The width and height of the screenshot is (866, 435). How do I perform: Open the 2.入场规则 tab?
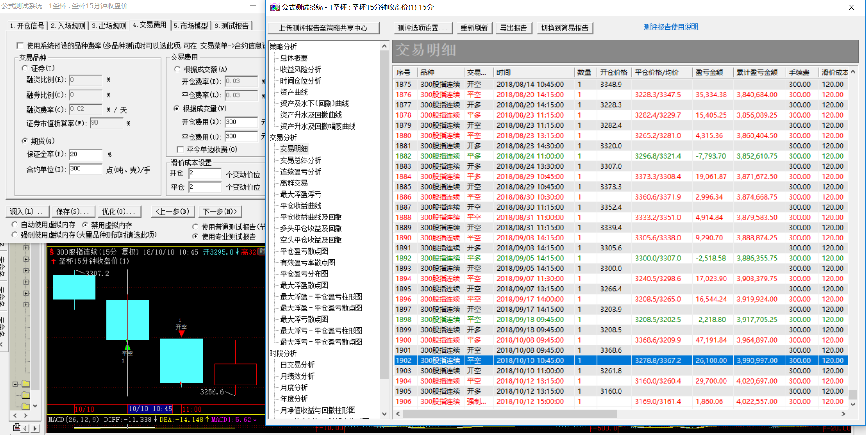point(68,26)
